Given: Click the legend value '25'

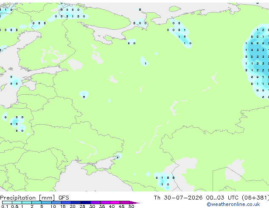Looking at the screenshot, I should click(82, 206).
